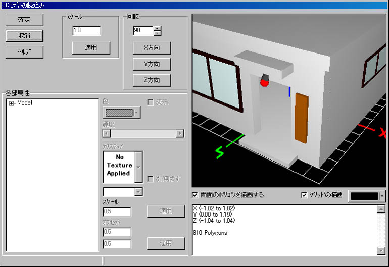
Task: Open the hatched color swatch dropdown
Action: (136, 113)
